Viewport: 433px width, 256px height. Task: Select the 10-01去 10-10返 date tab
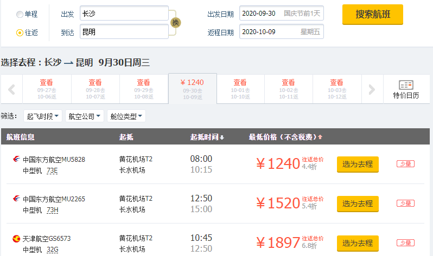(x=240, y=89)
